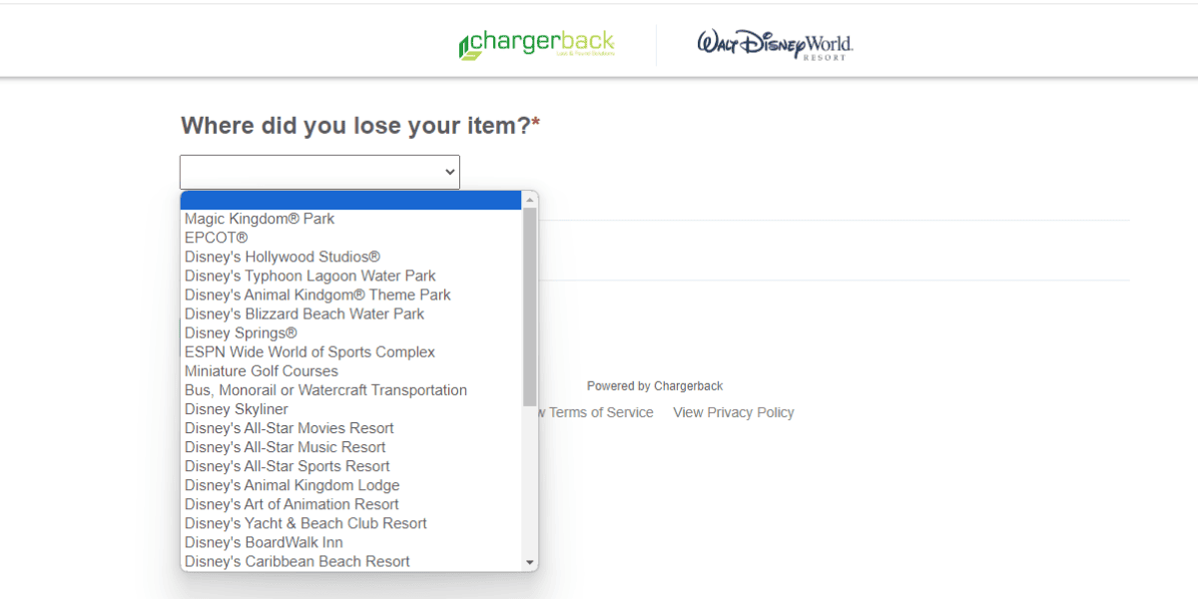Select Disney's Hollywood Studios® option
1198x599 pixels.
coord(351,257)
